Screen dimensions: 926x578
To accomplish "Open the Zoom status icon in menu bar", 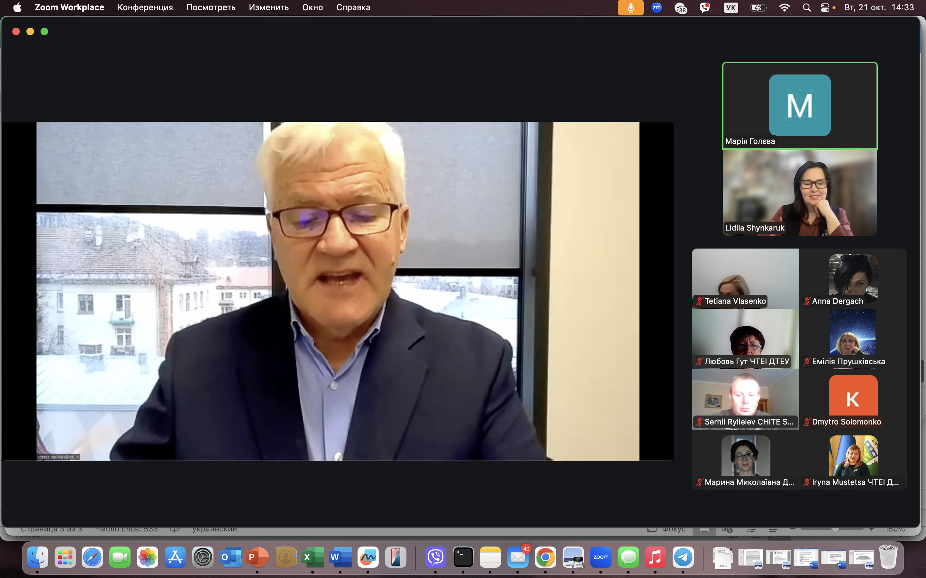I will [656, 8].
